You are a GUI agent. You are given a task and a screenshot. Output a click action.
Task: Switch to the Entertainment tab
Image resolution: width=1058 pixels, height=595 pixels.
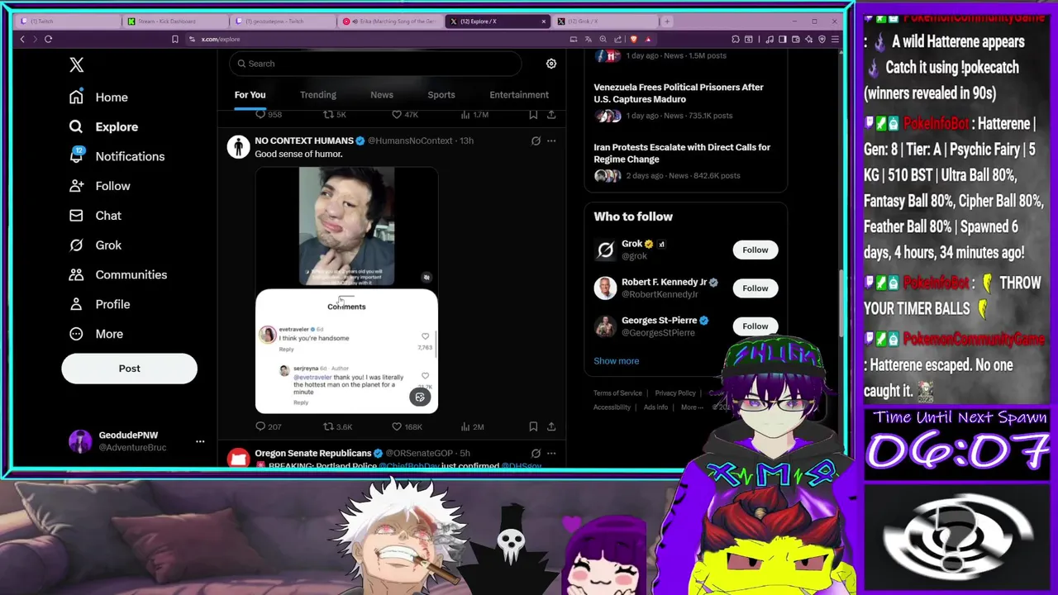519,95
